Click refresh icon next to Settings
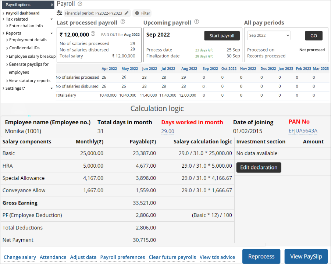Image resolution: width=331 pixels, height=264 pixels. (x=23, y=88)
